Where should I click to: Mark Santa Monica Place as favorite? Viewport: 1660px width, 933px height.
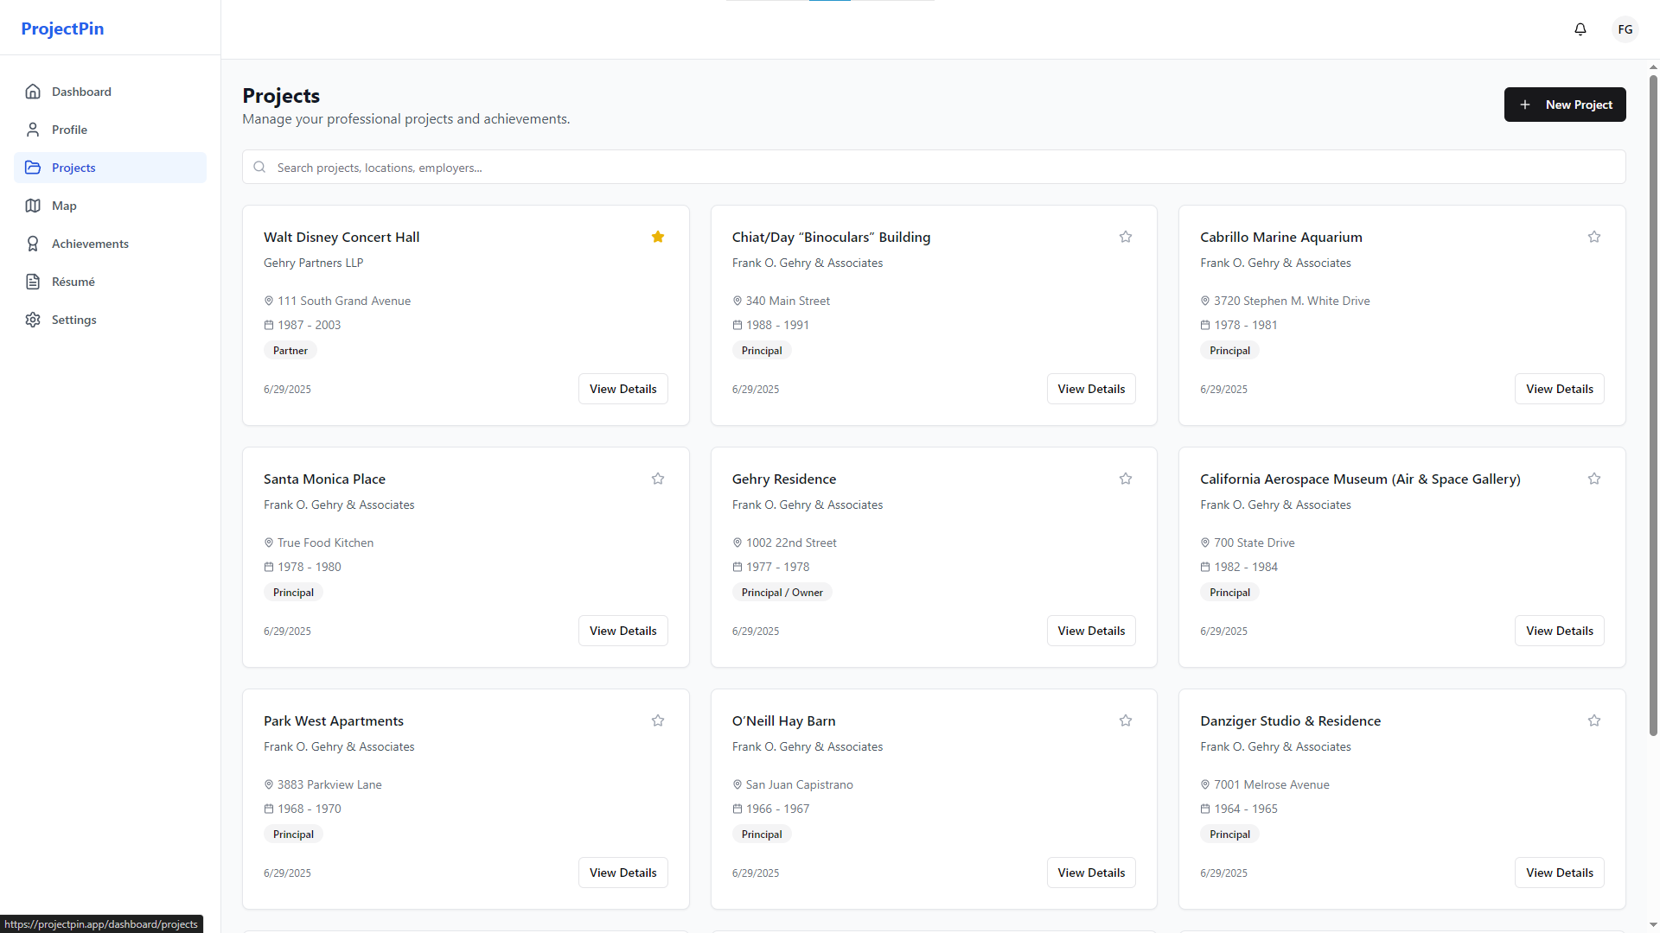pyautogui.click(x=657, y=479)
